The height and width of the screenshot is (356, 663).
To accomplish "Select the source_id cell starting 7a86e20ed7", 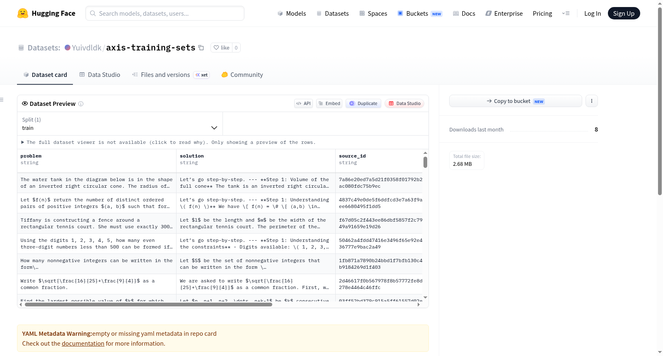I will click(379, 183).
